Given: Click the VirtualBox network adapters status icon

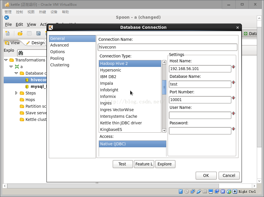Looking at the screenshot, I should (193, 192).
